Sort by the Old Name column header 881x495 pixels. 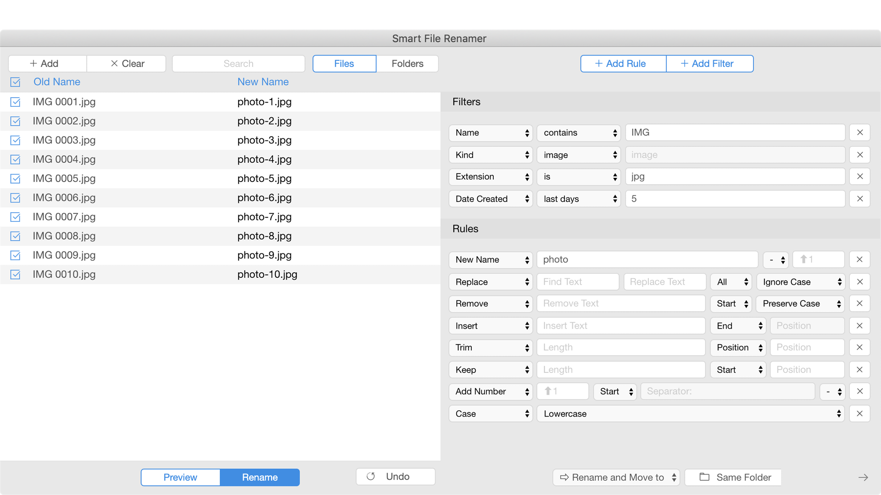tap(57, 82)
